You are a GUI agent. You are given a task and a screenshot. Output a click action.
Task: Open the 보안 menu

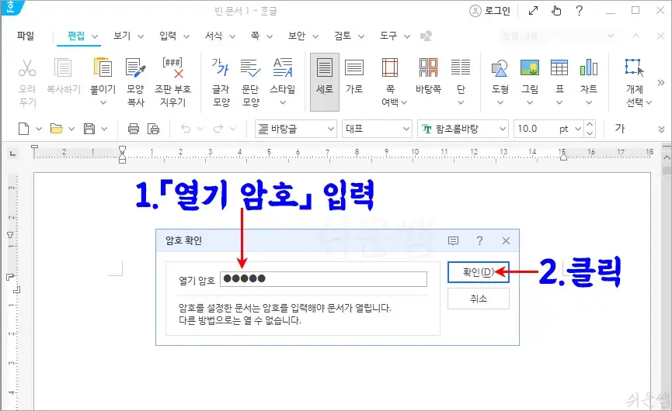pos(297,36)
